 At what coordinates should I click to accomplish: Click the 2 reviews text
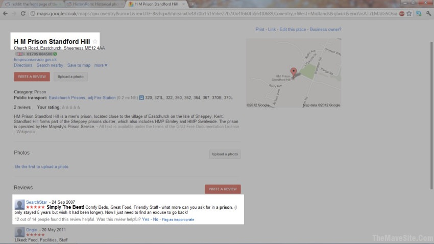22,107
